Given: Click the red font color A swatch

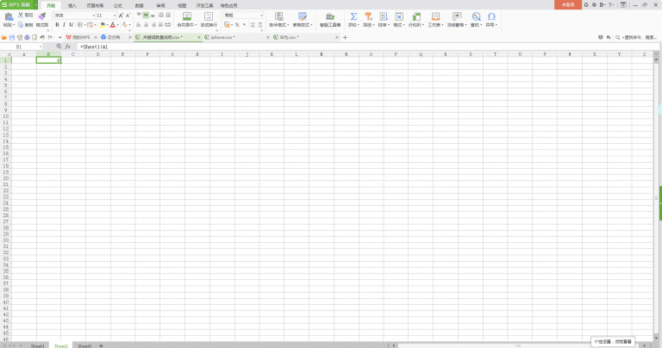Looking at the screenshot, I should coord(113,25).
